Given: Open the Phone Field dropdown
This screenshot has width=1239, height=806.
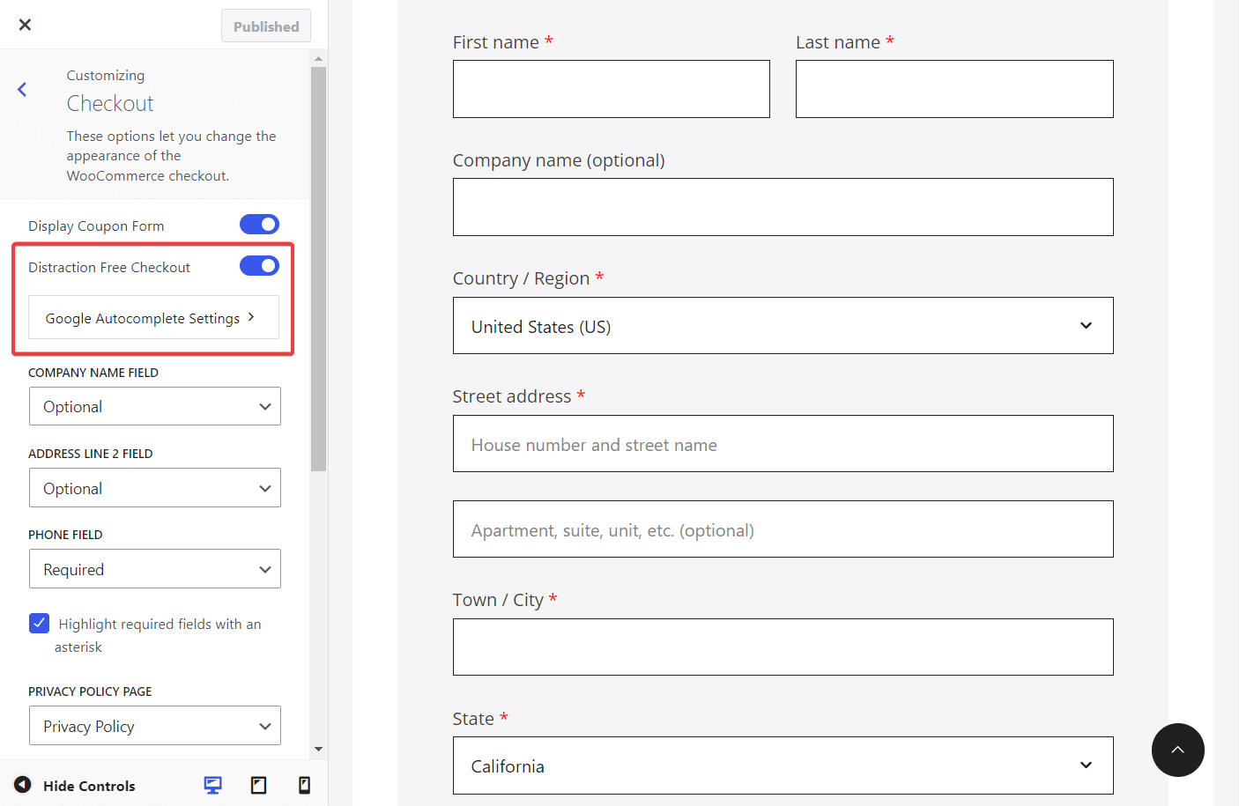Looking at the screenshot, I should pyautogui.click(x=155, y=569).
